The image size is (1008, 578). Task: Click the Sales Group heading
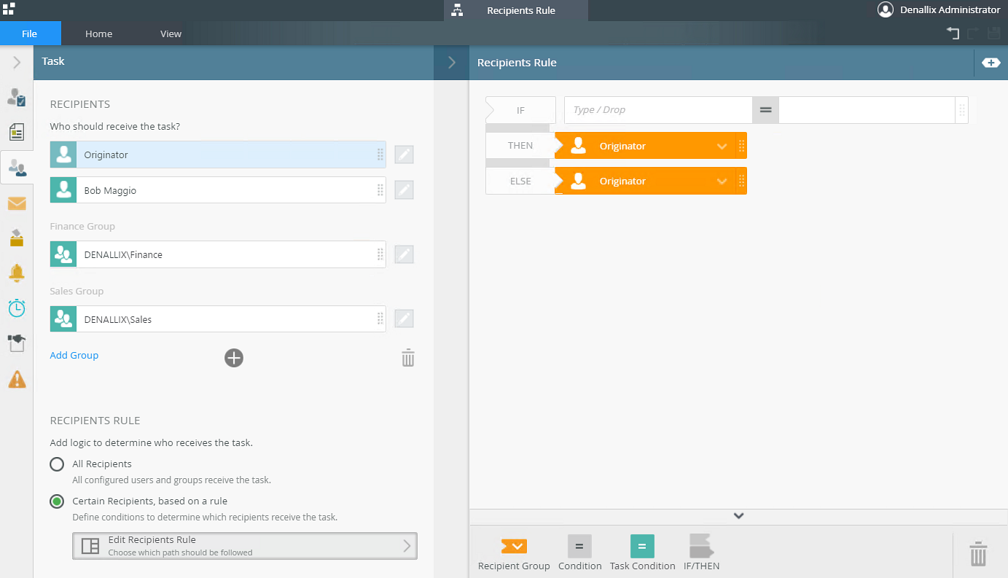pyautogui.click(x=77, y=292)
